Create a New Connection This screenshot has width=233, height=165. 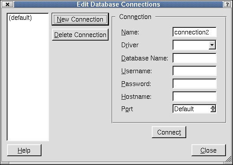80,19
